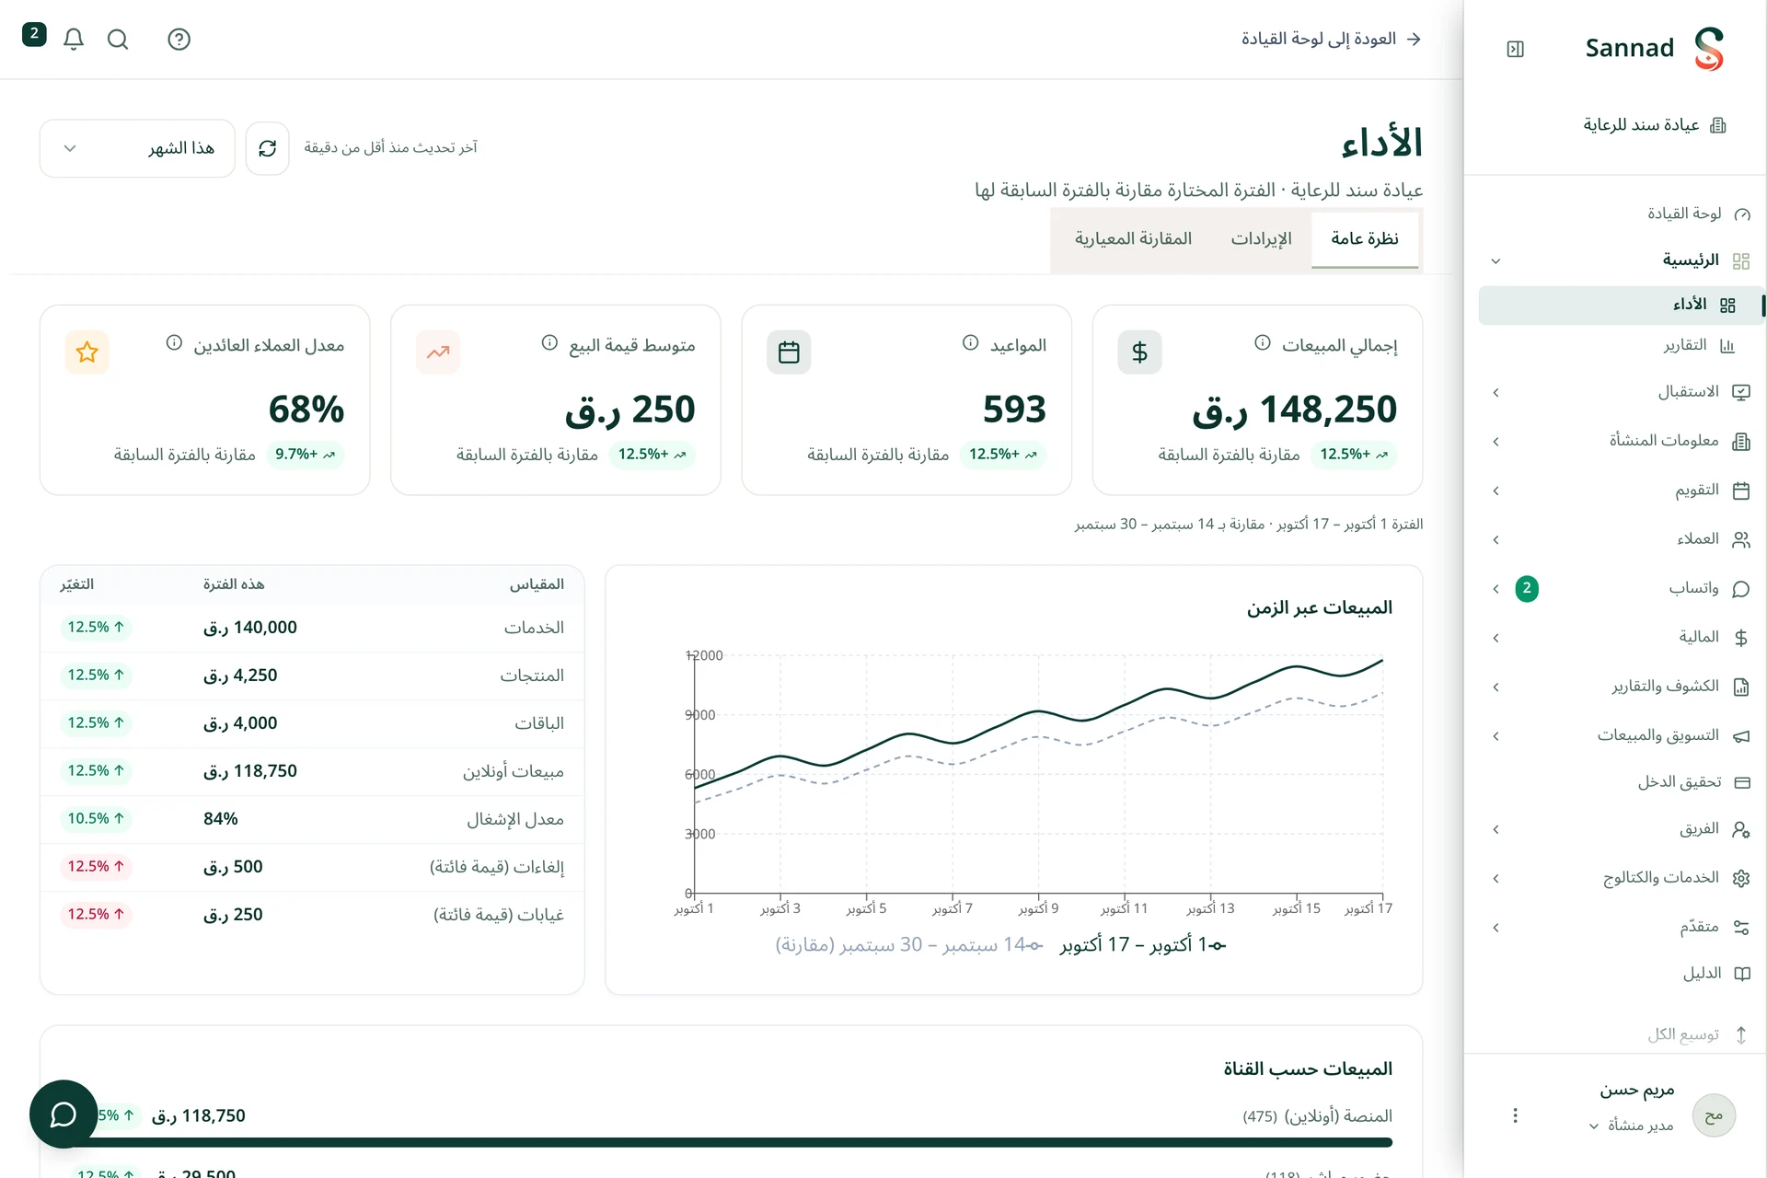Expand the الاستقبال sidebar section

coord(1496,393)
